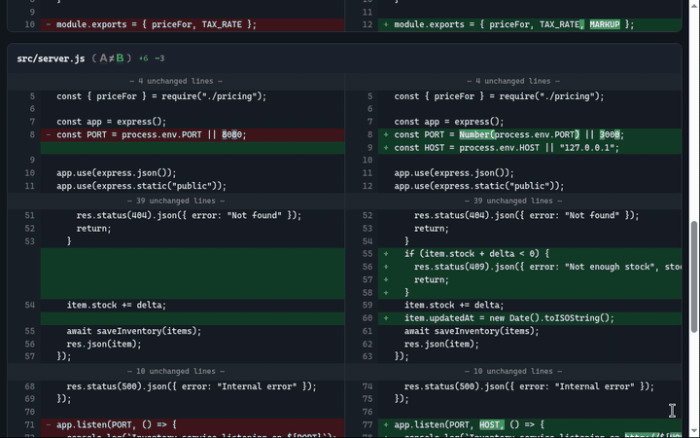700x438 pixels.
Task: Click "item.stock += delta;" on line 59
Action: coord(454,306)
